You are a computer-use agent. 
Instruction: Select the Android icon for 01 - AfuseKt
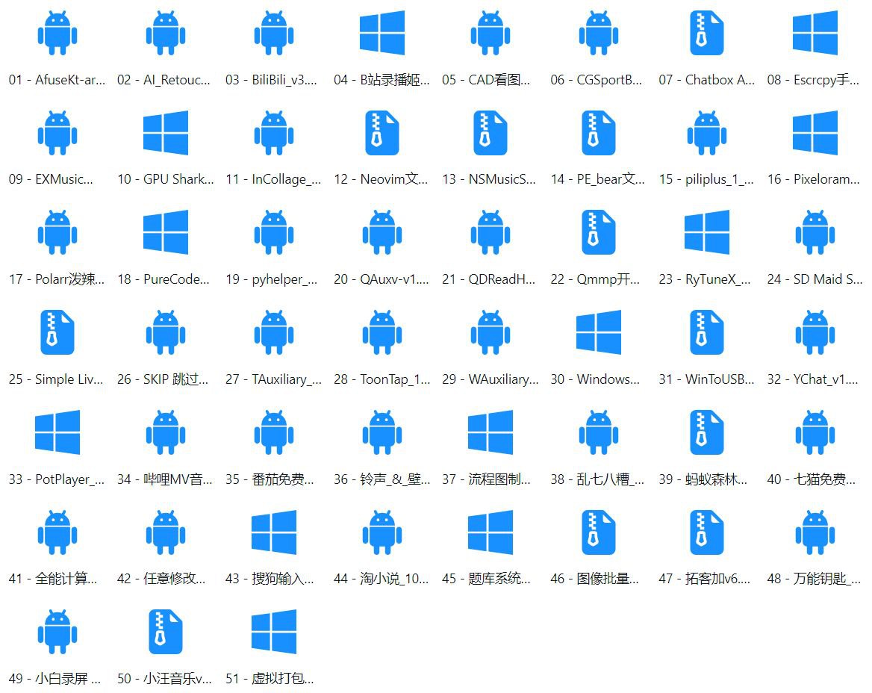(x=57, y=33)
